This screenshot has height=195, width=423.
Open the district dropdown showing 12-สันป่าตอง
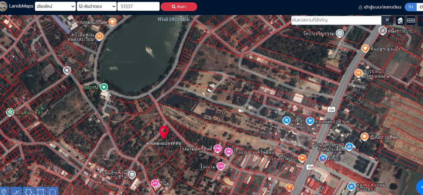pos(97,6)
